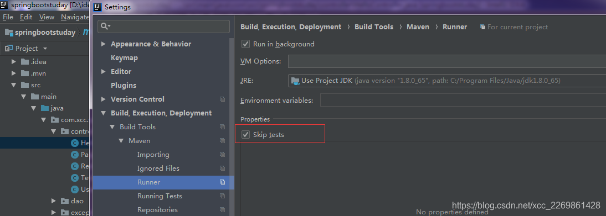Open the Edit menu

tap(26, 17)
